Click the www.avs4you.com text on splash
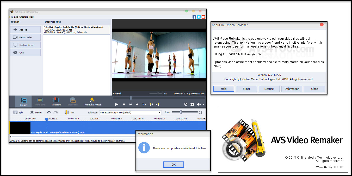This screenshot has width=352, height=176. tap(330, 167)
